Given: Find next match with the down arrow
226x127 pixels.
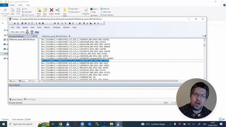Looking at the screenshot, I should (x=27, y=32).
